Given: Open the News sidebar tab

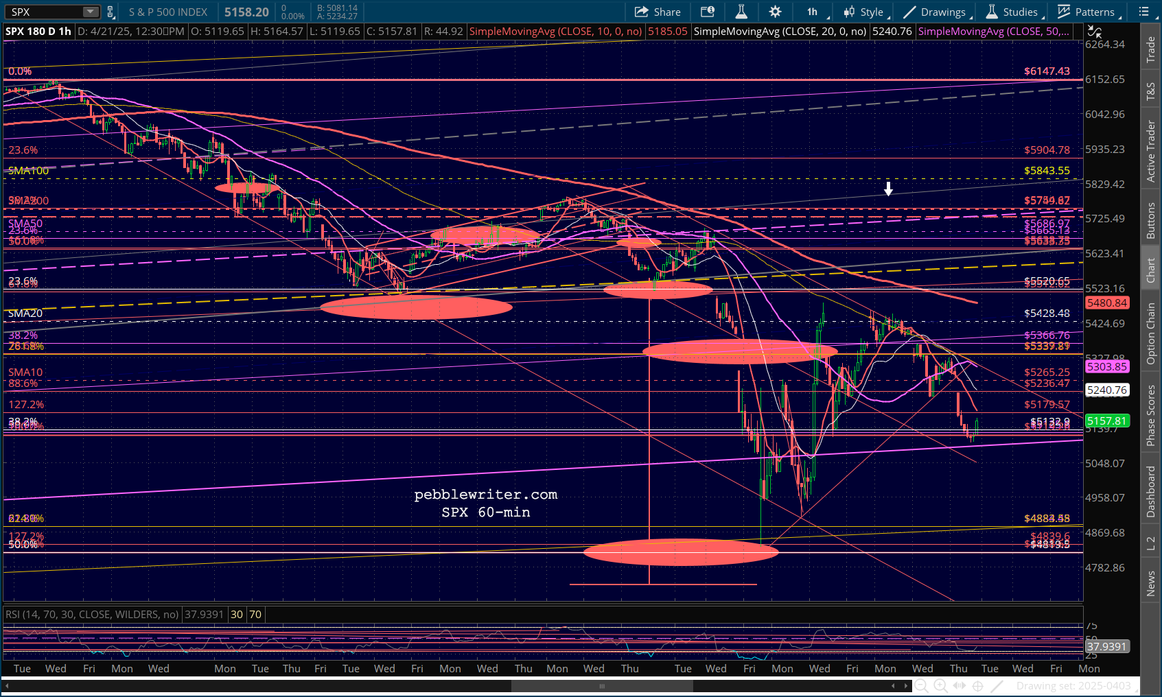Looking at the screenshot, I should click(x=1151, y=584).
